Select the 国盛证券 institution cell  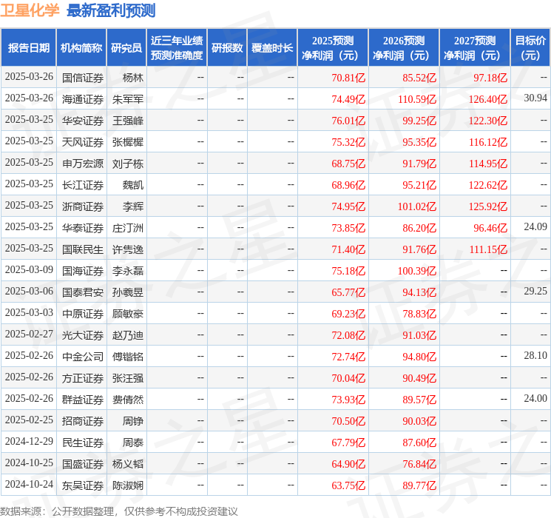(x=83, y=464)
